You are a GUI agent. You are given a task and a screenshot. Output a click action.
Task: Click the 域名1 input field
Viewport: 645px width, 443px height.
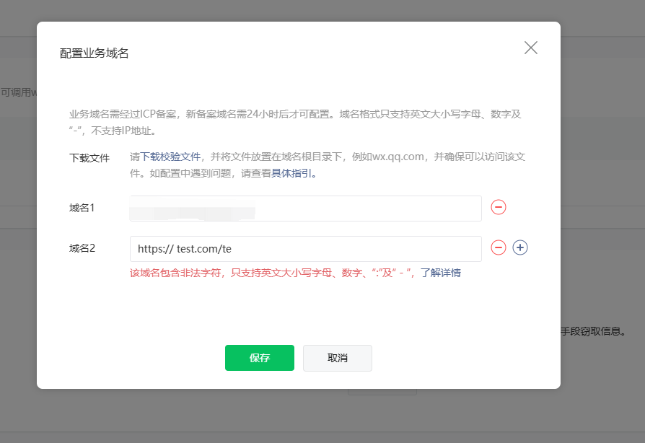pos(306,209)
